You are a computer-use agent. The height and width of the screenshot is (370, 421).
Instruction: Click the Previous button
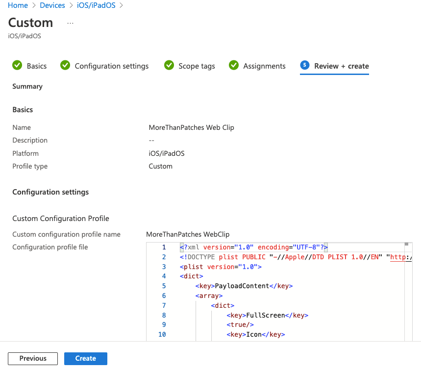tap(33, 359)
